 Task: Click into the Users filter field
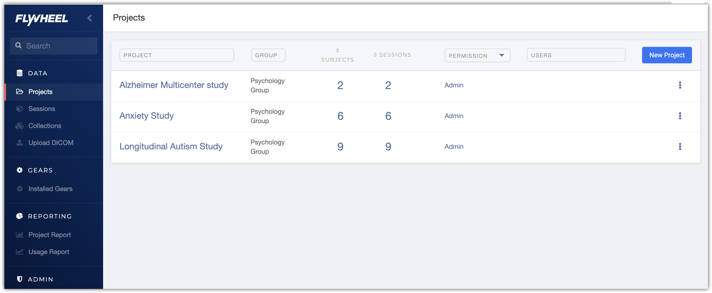click(576, 55)
